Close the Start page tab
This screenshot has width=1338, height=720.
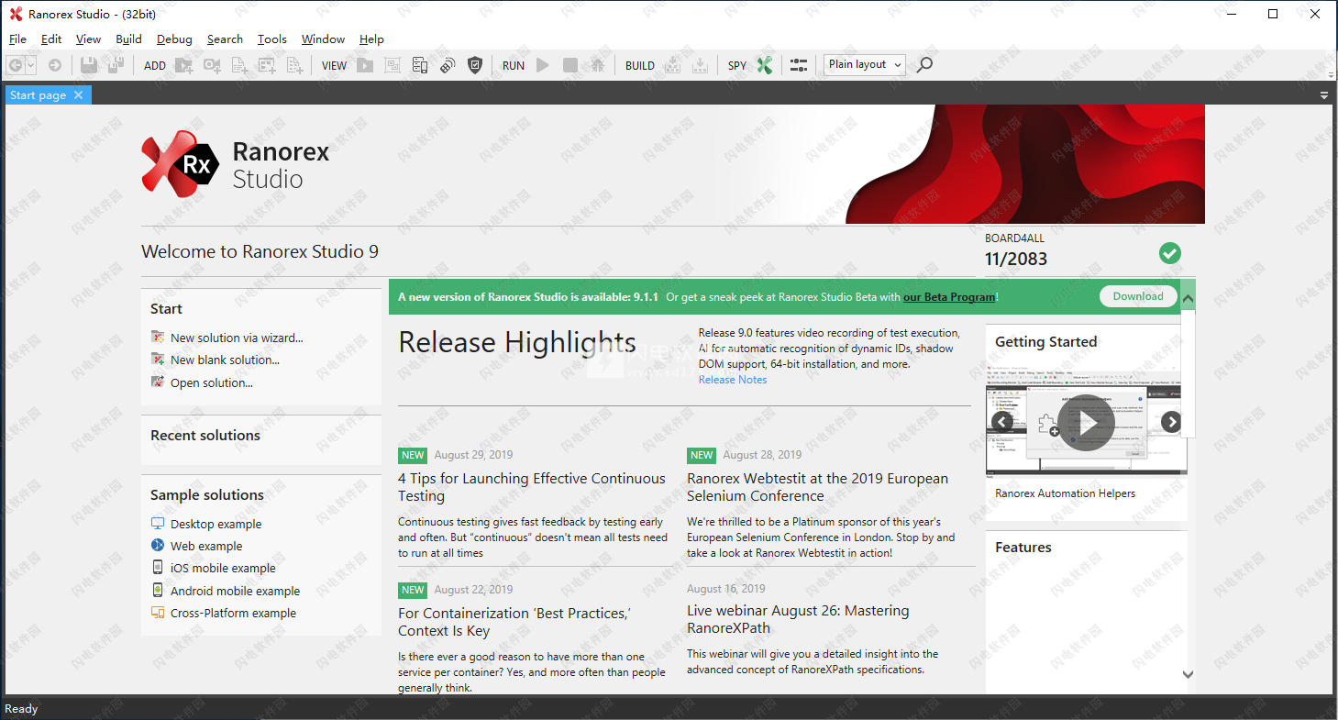(x=79, y=95)
